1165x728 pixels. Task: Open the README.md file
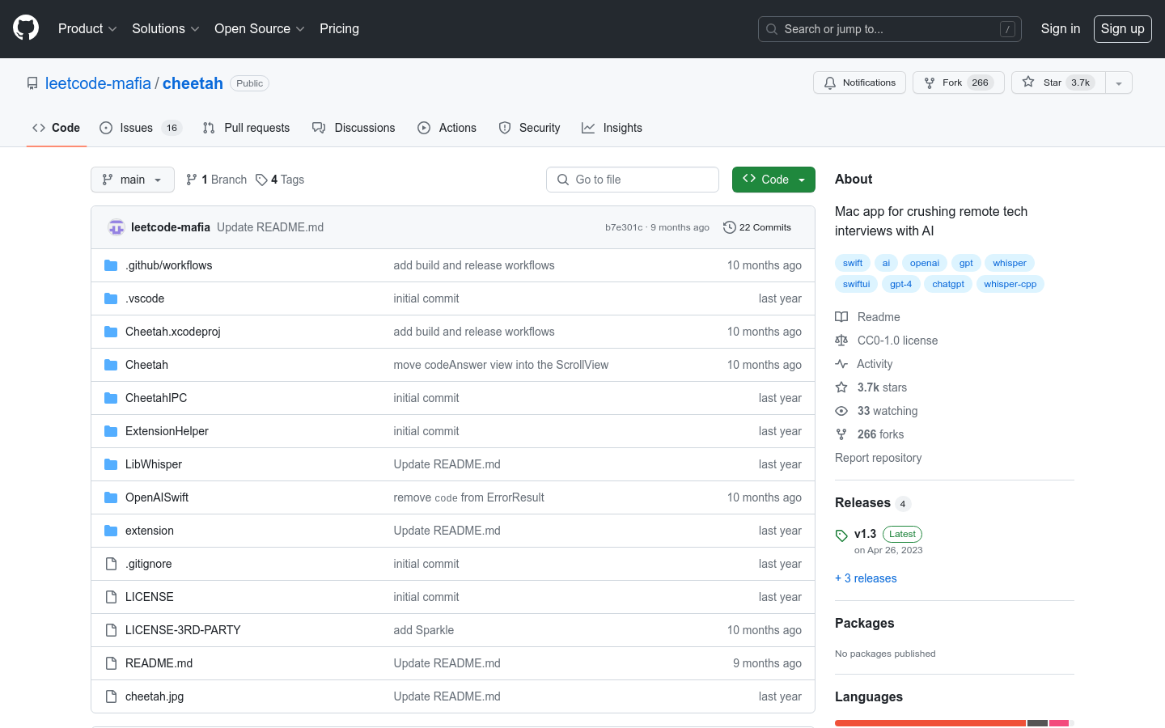click(159, 663)
